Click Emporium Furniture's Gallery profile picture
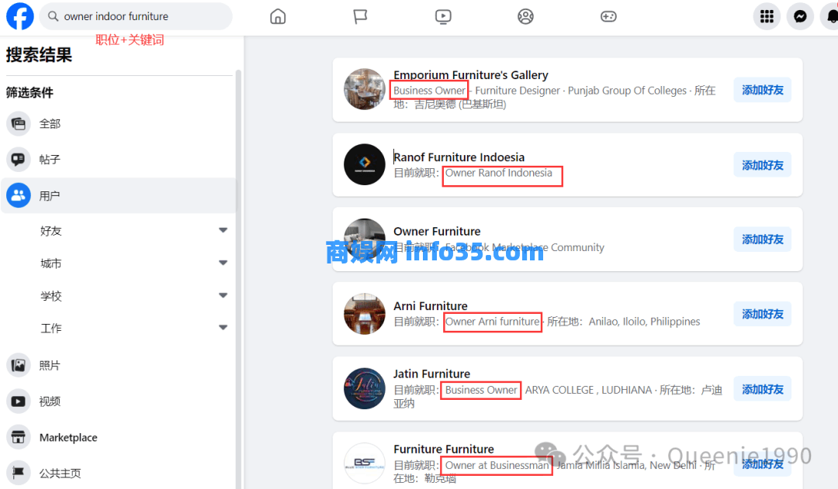 [365, 89]
